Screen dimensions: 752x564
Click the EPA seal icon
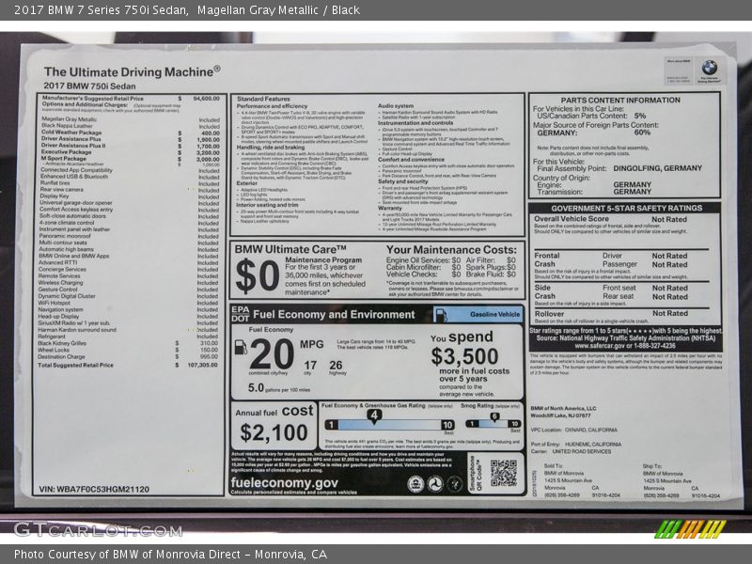[415, 483]
